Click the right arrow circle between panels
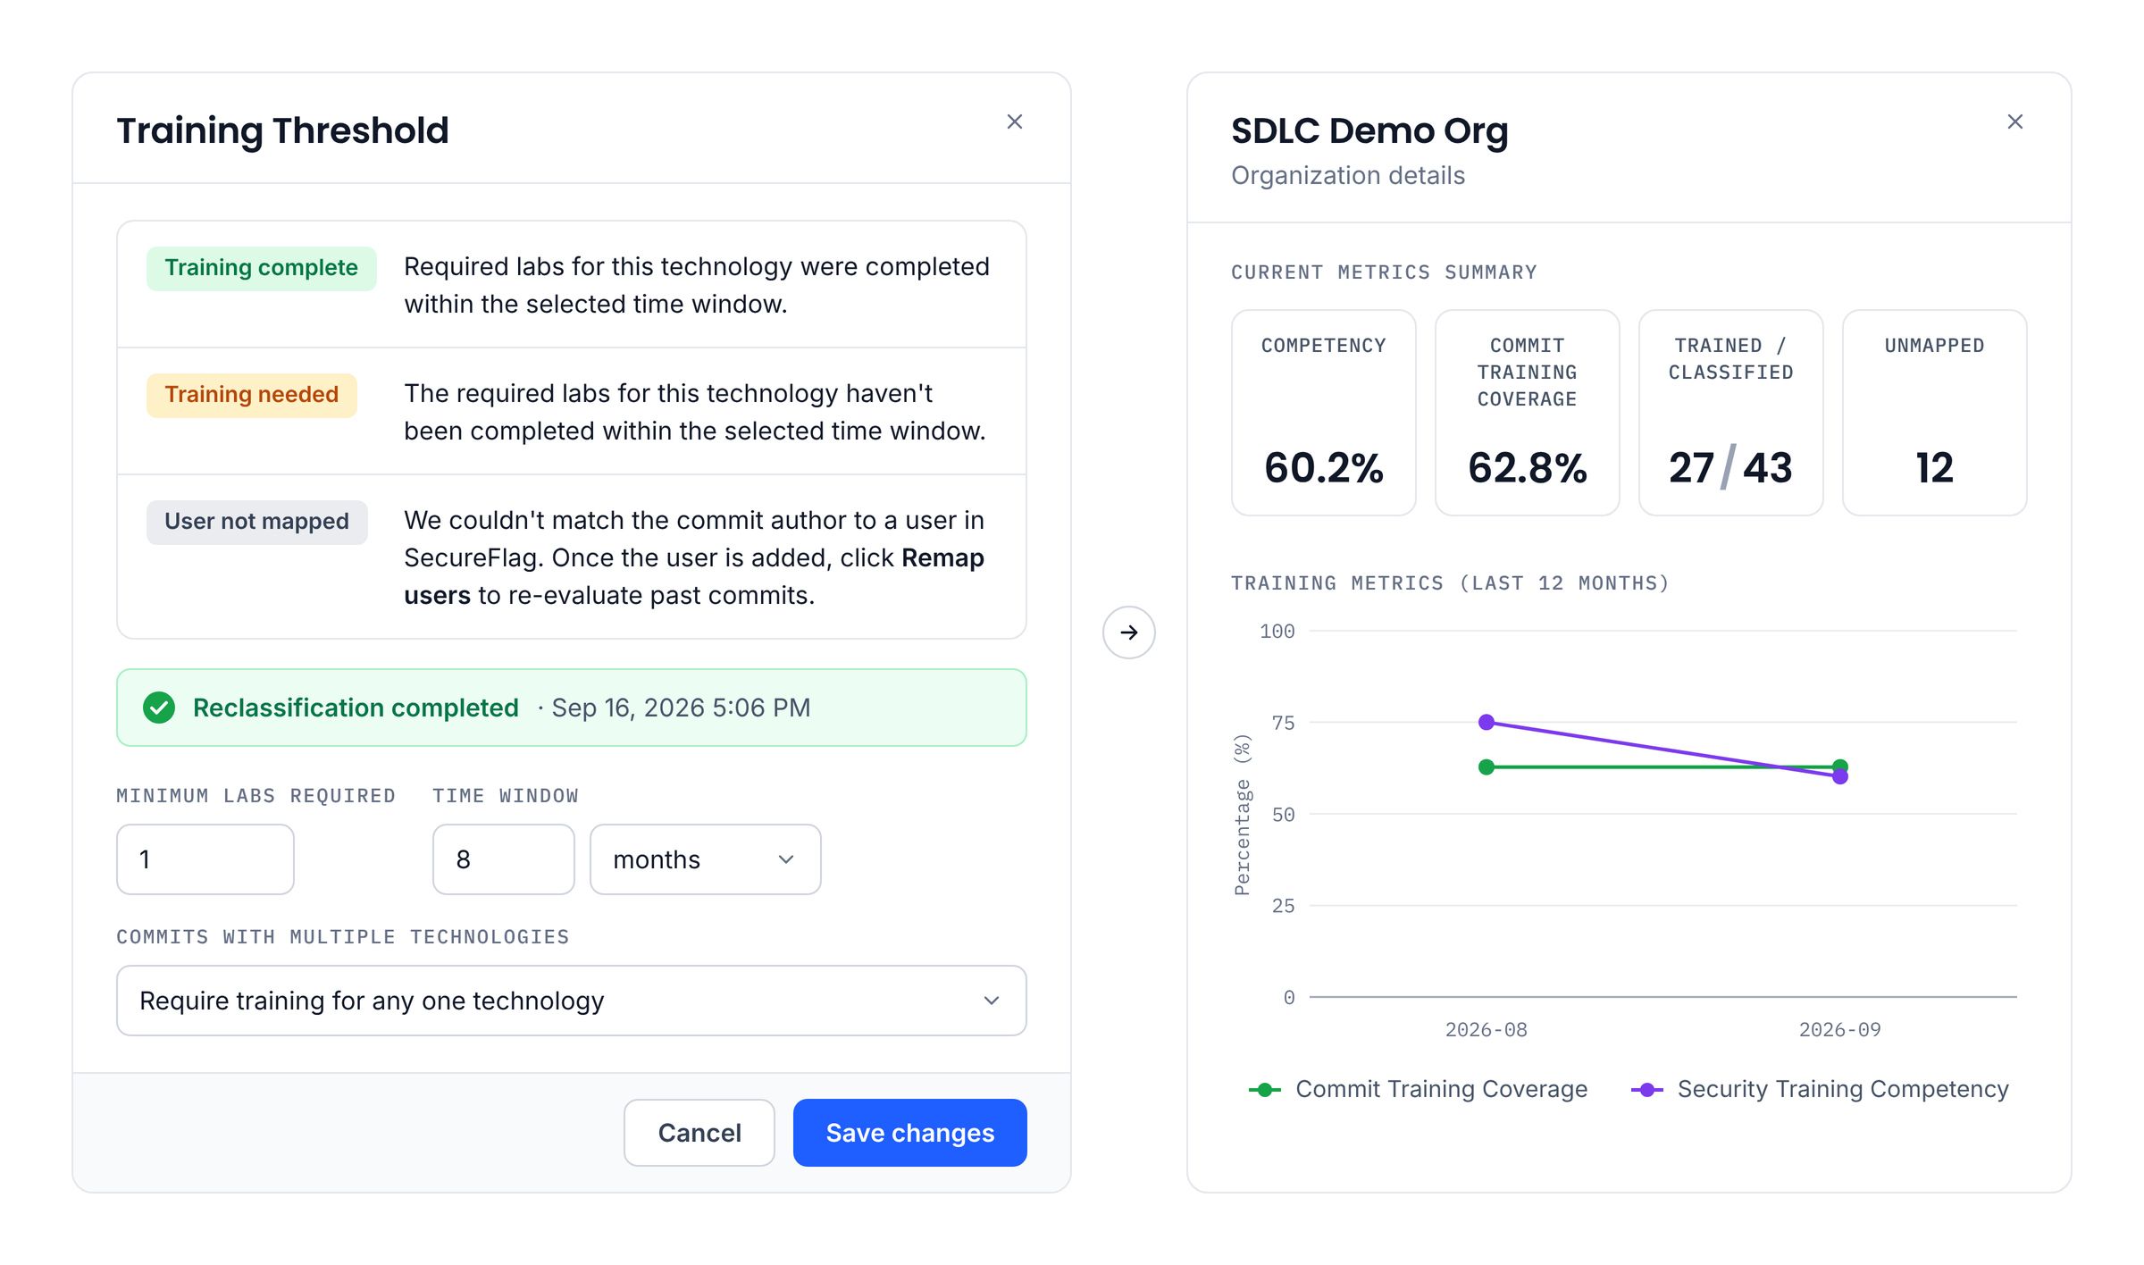The image size is (2144, 1265). tap(1128, 632)
